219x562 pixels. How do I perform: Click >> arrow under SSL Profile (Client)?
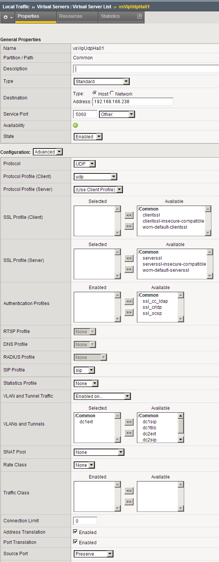[x=129, y=226]
